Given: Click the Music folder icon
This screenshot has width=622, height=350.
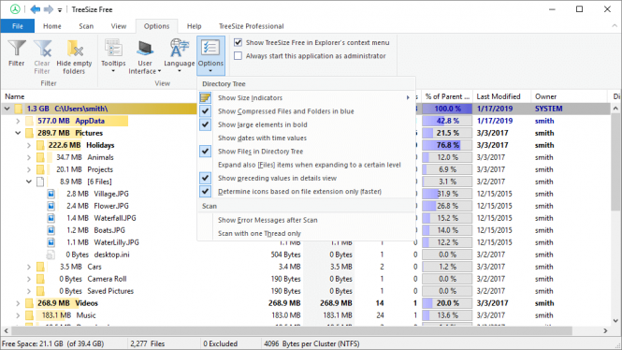Looking at the screenshot, I should (29, 315).
